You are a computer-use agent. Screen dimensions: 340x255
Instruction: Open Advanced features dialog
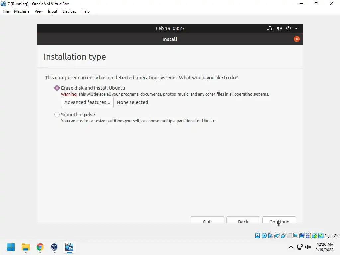[87, 102]
